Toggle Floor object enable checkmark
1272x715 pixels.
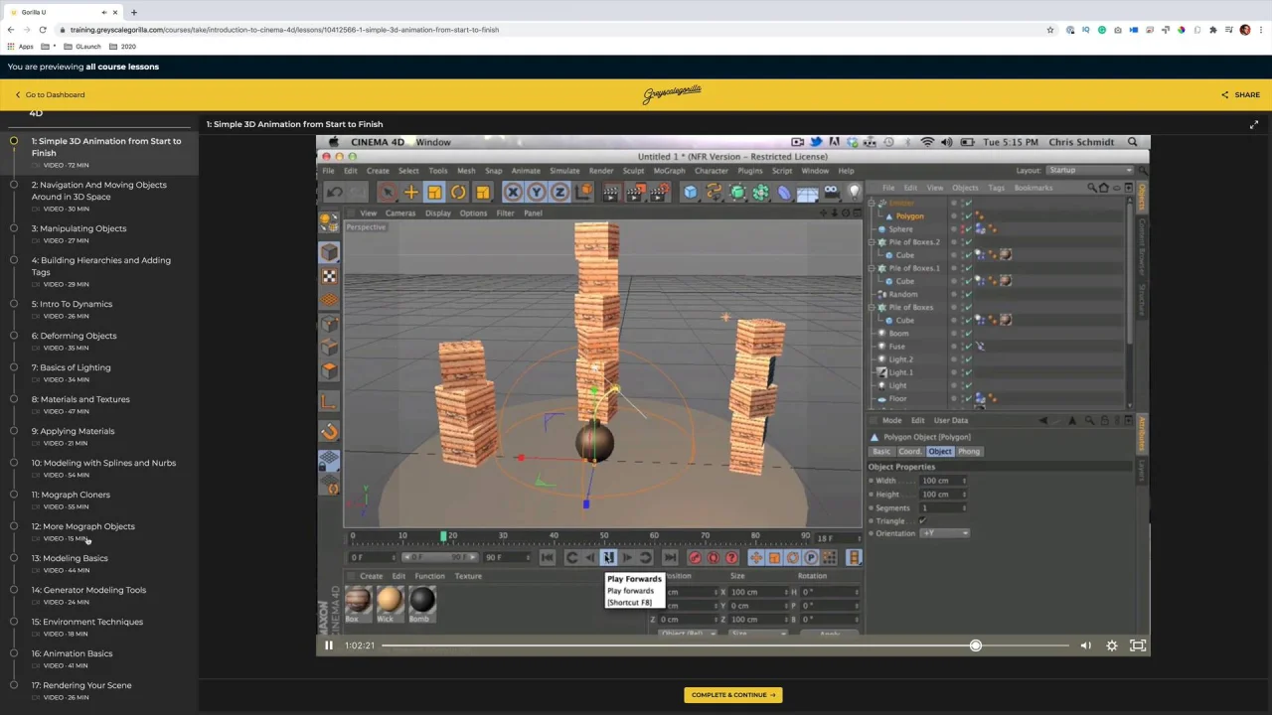pyautogui.click(x=969, y=399)
